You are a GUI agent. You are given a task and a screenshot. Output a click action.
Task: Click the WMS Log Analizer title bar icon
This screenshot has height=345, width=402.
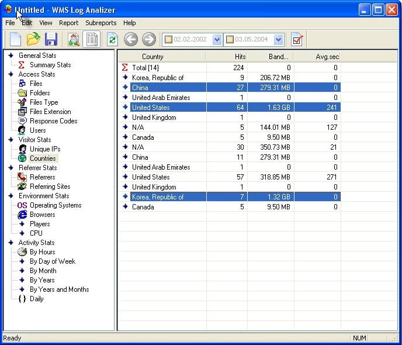[x=8, y=9]
